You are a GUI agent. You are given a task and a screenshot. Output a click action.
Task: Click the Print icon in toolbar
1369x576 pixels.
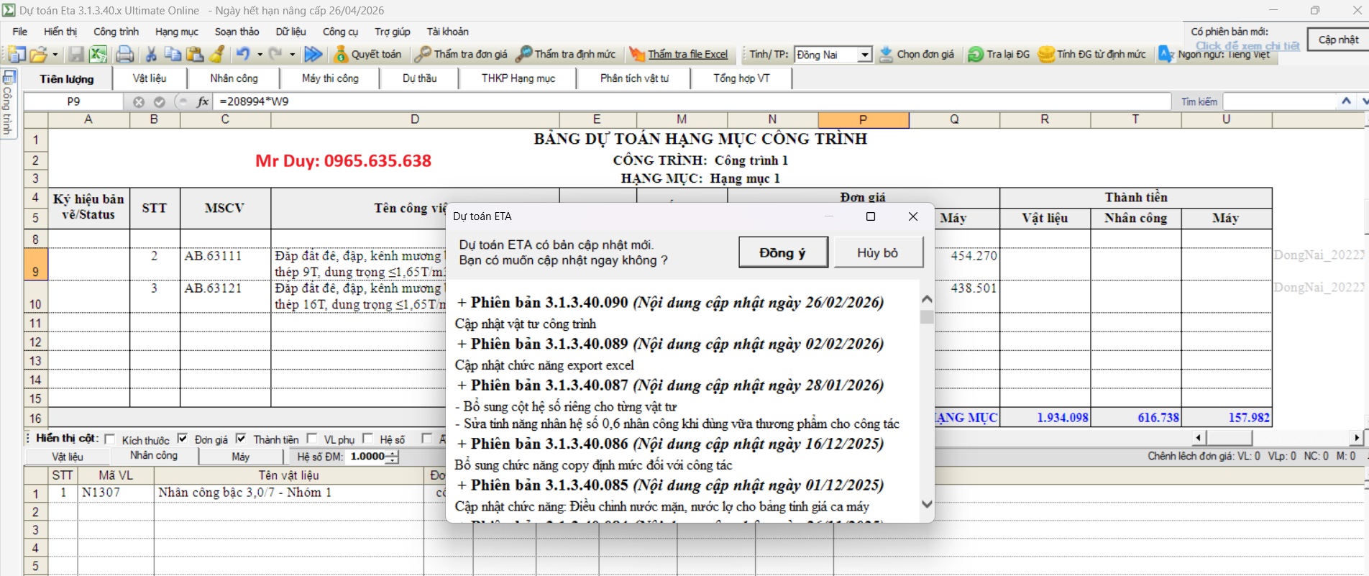(x=124, y=55)
